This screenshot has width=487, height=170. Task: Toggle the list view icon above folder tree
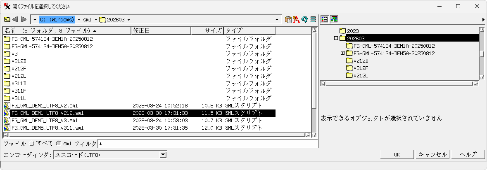[x=325, y=19]
